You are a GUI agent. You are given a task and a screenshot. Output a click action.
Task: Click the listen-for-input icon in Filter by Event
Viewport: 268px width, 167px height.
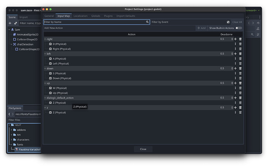point(228,22)
